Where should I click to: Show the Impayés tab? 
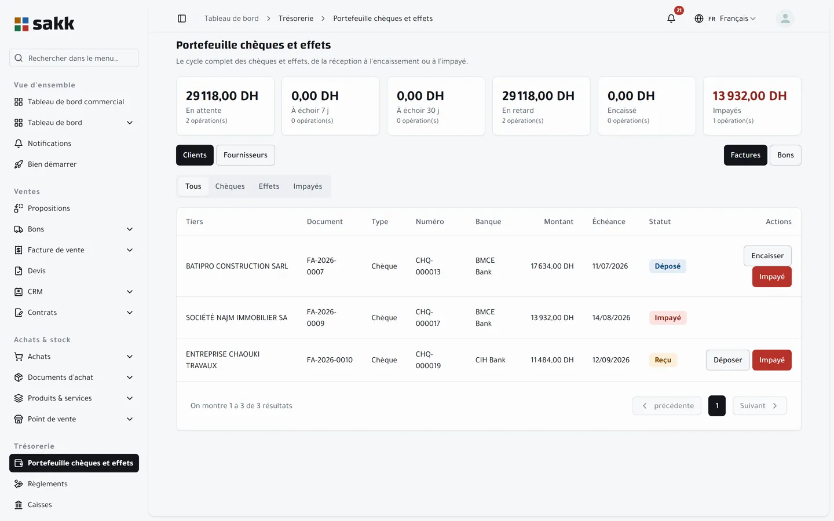(x=308, y=186)
